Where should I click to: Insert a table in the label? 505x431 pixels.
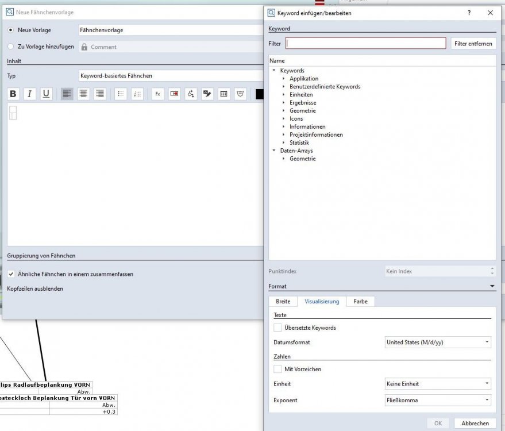tap(224, 94)
